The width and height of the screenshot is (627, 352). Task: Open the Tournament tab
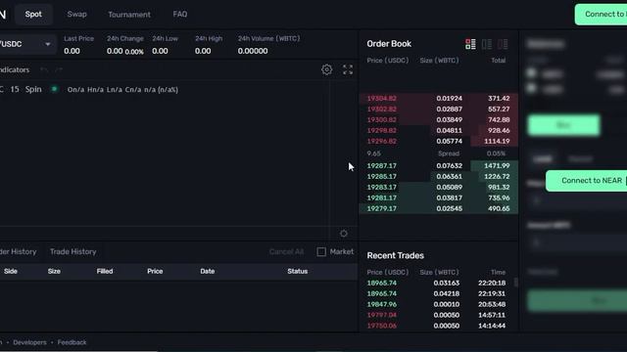tap(129, 15)
